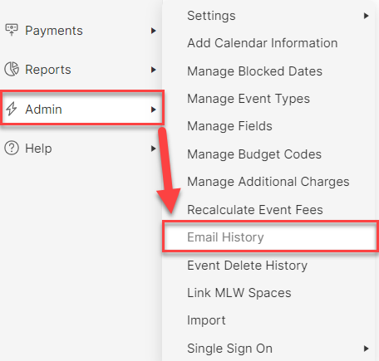Click the Payments card terminal icon
Image resolution: width=379 pixels, height=361 pixels.
click(12, 30)
